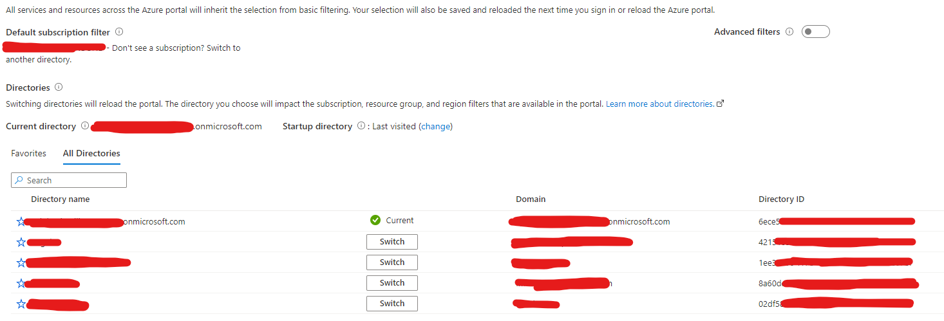Click the Directory name column header
Viewport: 944px width, 321px height.
click(61, 199)
